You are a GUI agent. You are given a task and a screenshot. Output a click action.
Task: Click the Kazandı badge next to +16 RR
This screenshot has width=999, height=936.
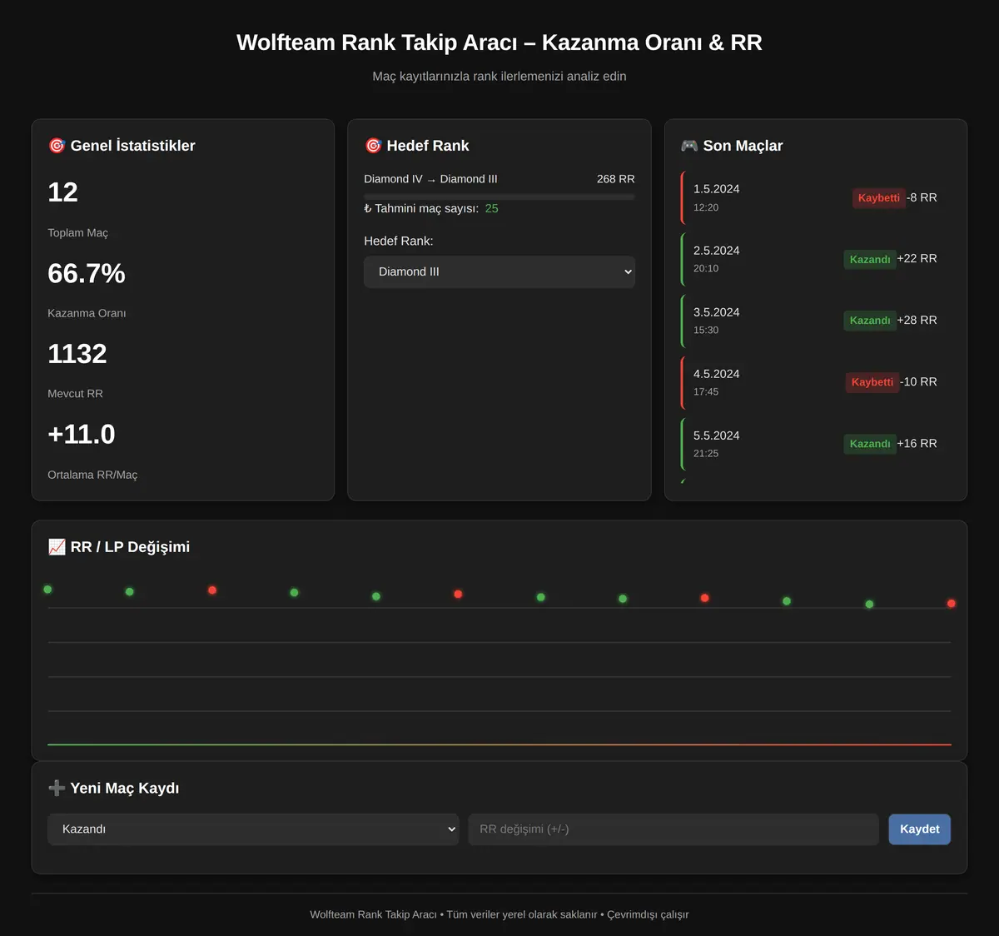tap(870, 444)
